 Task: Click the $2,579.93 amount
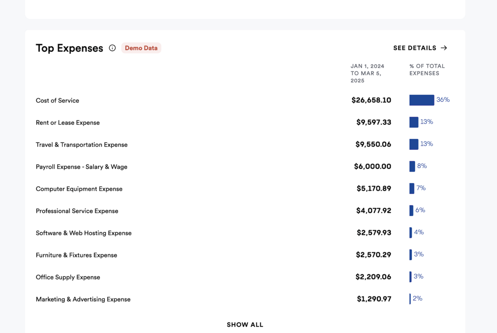(x=374, y=233)
